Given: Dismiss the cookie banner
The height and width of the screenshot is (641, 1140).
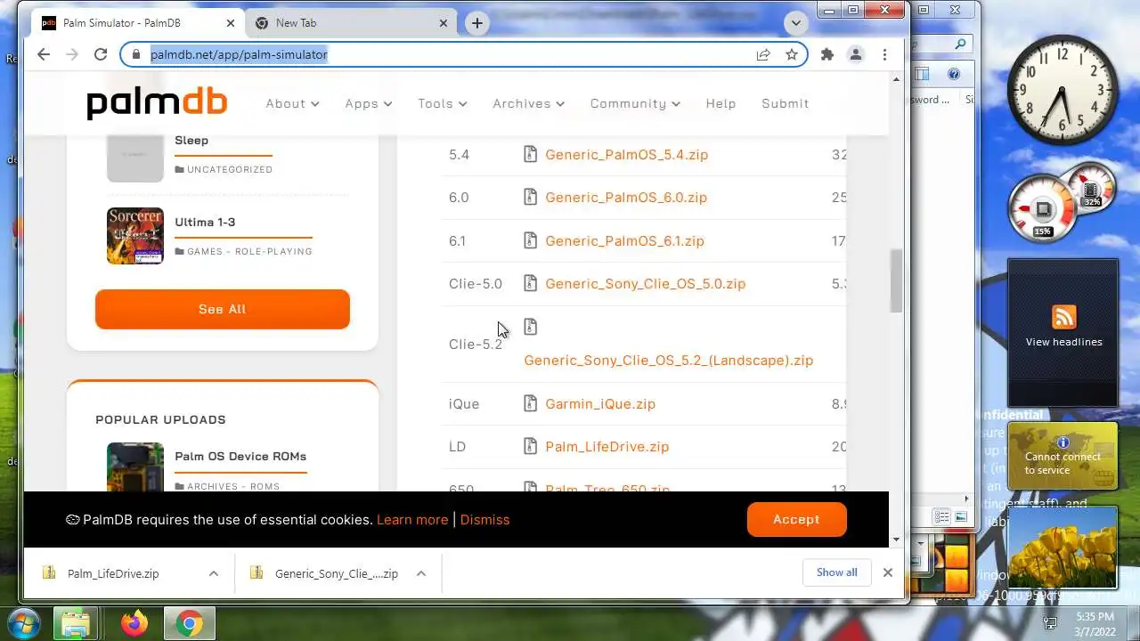Looking at the screenshot, I should 484,520.
